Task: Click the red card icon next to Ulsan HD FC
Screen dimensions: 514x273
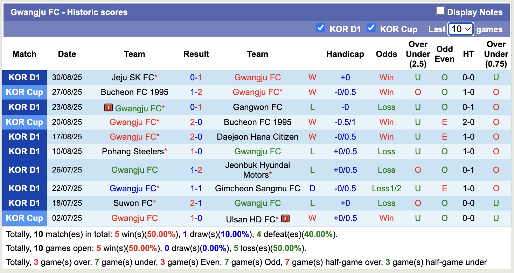Action: pyautogui.click(x=286, y=218)
